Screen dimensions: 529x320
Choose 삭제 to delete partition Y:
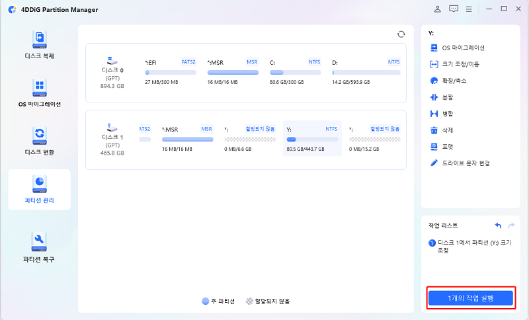[442, 130]
